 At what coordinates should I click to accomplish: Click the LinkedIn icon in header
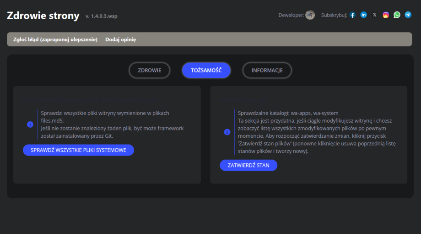[x=363, y=15]
